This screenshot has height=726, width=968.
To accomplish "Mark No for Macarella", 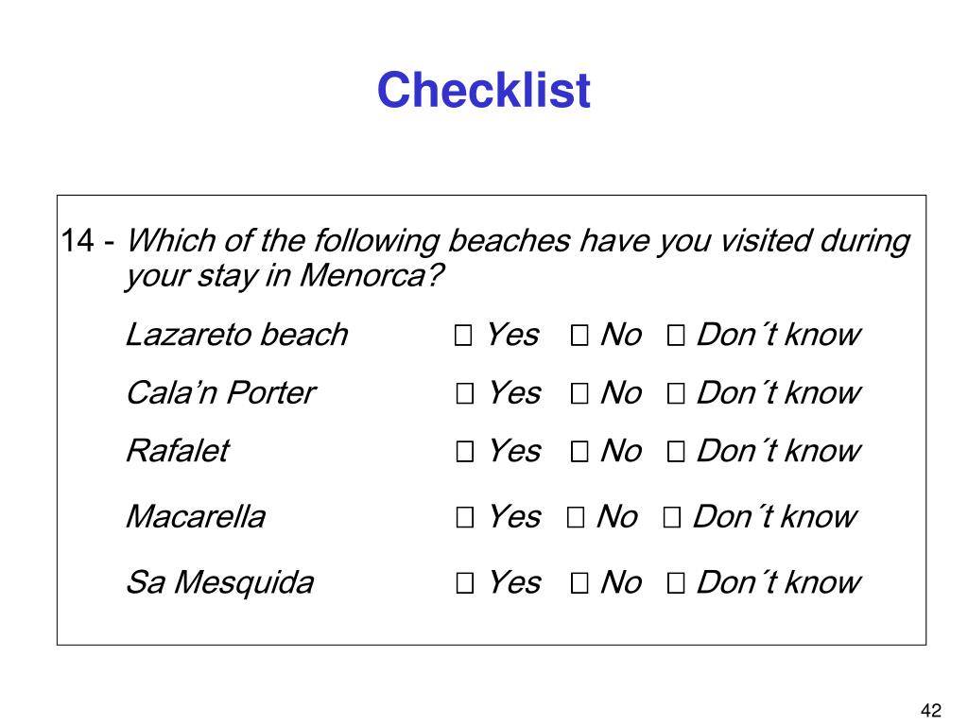I will pos(576,517).
